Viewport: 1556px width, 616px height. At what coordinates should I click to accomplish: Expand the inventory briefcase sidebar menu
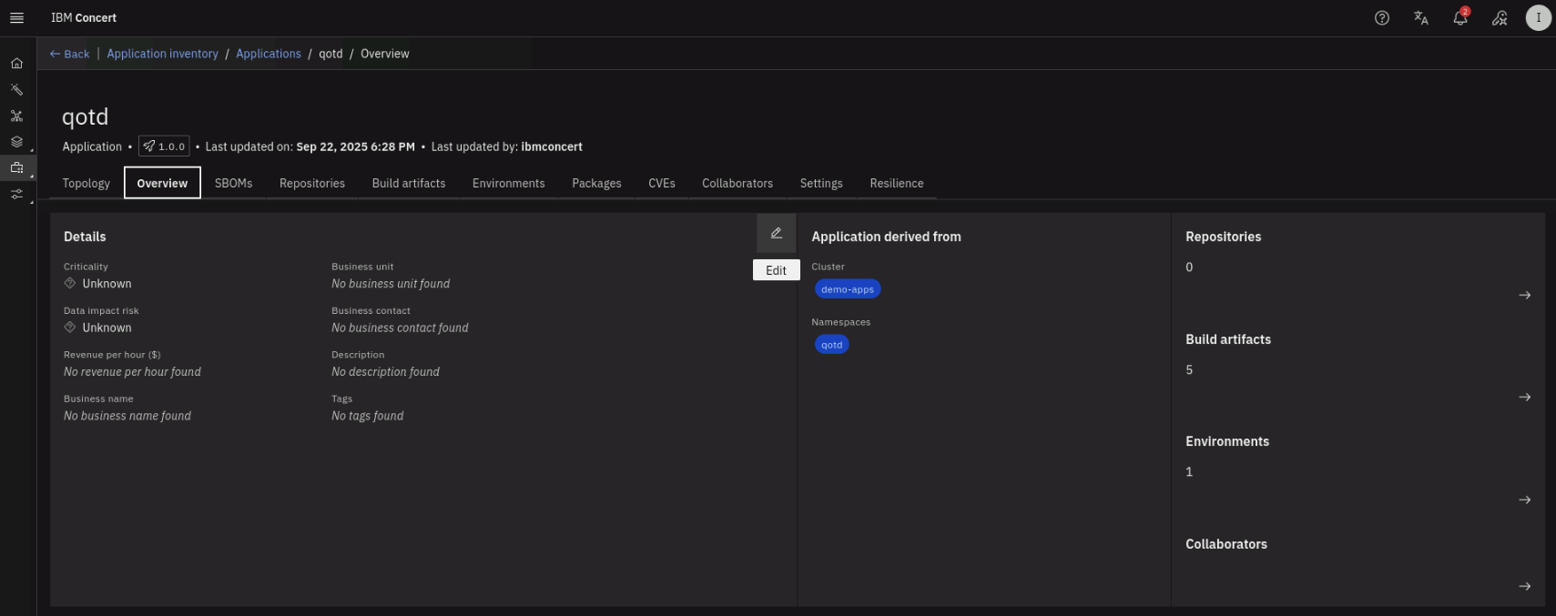pos(16,168)
